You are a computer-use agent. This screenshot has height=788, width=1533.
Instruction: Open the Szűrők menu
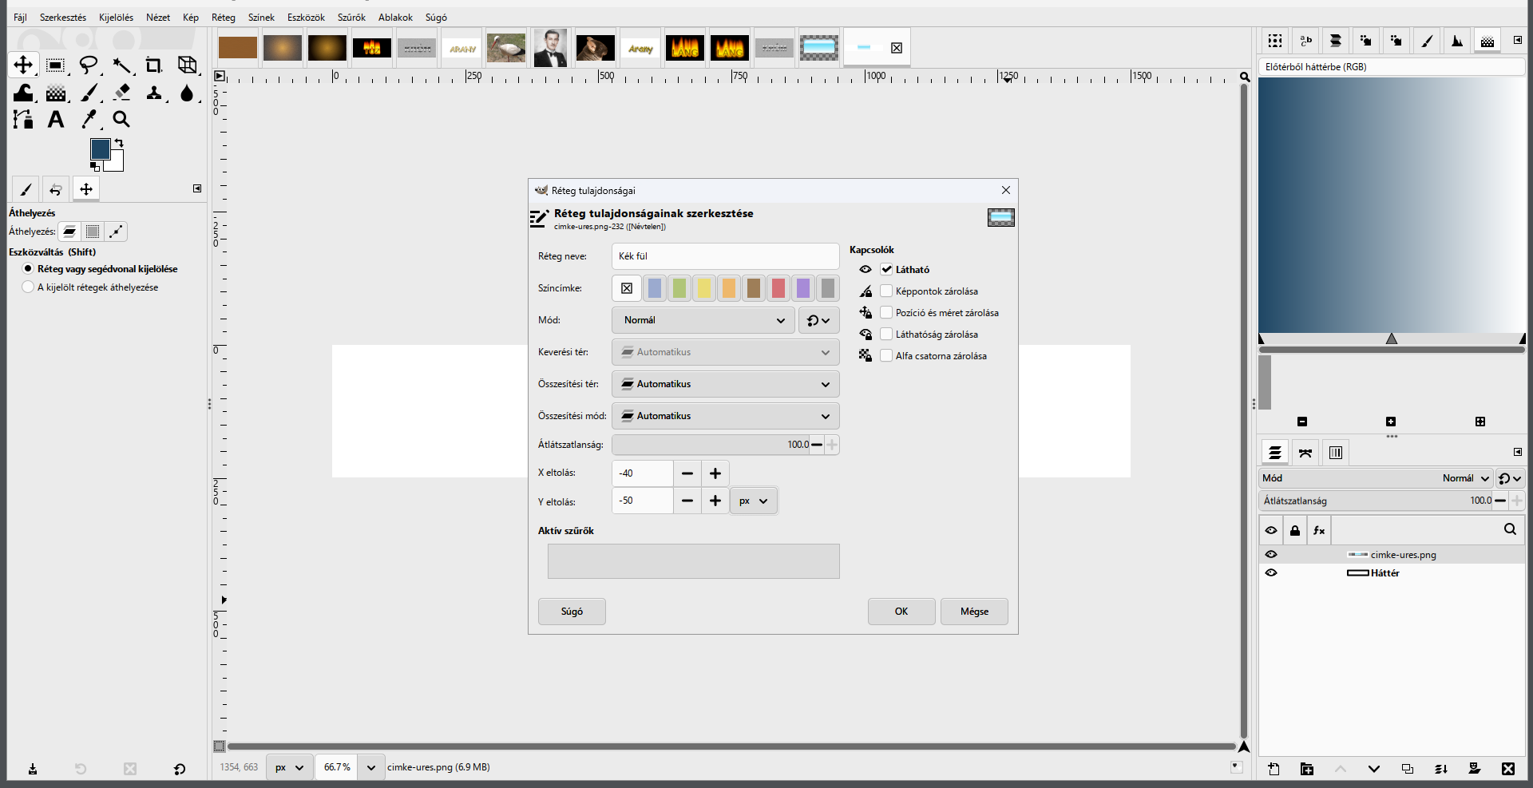[351, 18]
